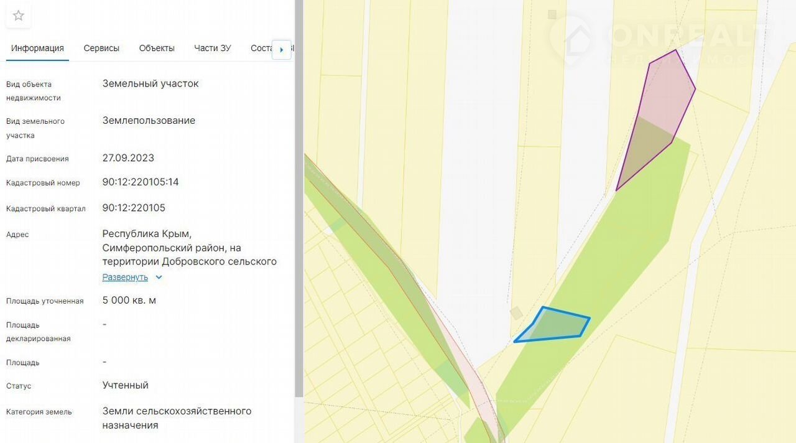Open the partially hidden Состав tab
Image resolution: width=796 pixels, height=443 pixels.
[x=261, y=48]
